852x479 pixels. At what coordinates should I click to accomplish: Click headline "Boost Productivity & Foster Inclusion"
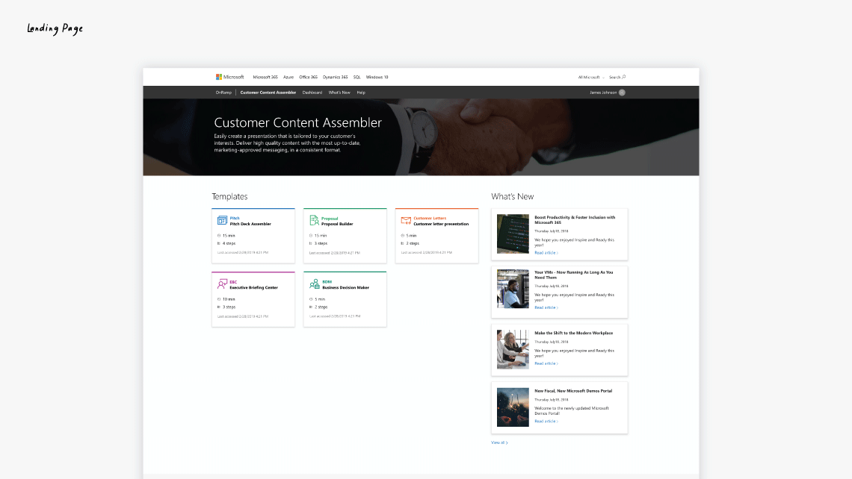[x=575, y=219]
